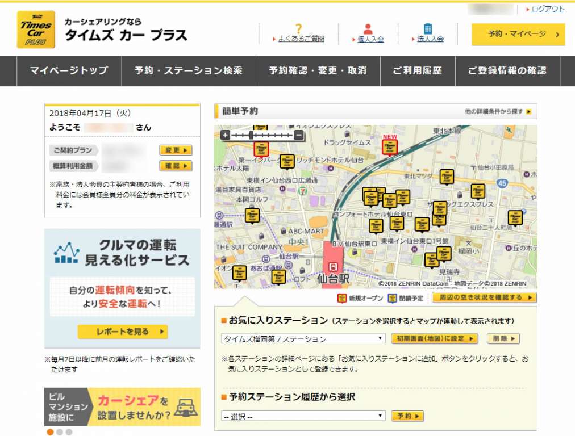Click the 個人入会 link text

tap(371, 39)
